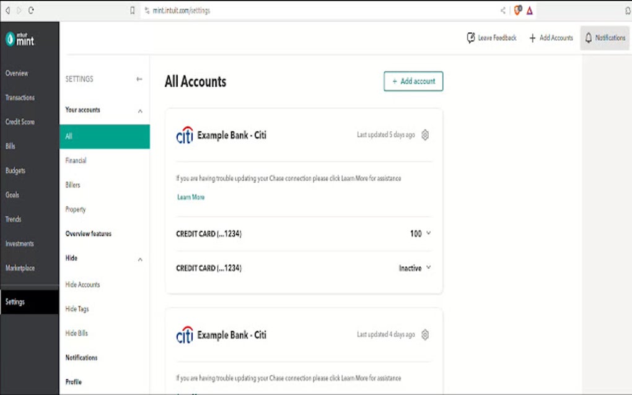Image resolution: width=632 pixels, height=395 pixels.
Task: Click the Add account button
Action: pyautogui.click(x=413, y=81)
